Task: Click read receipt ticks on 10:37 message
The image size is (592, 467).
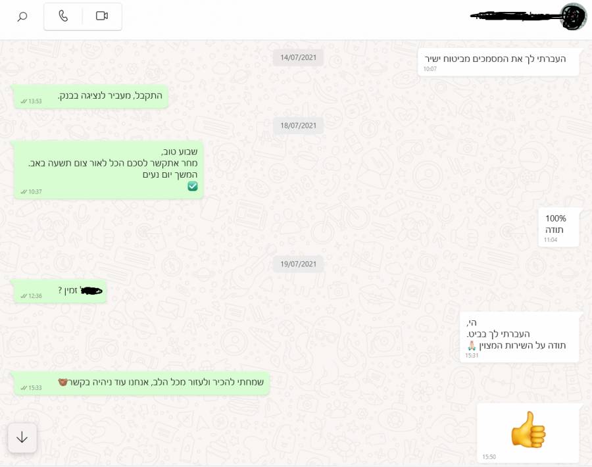Action: [x=24, y=192]
